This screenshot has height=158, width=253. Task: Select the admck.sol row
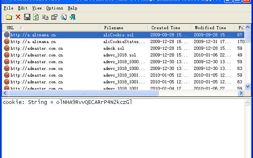point(124,48)
